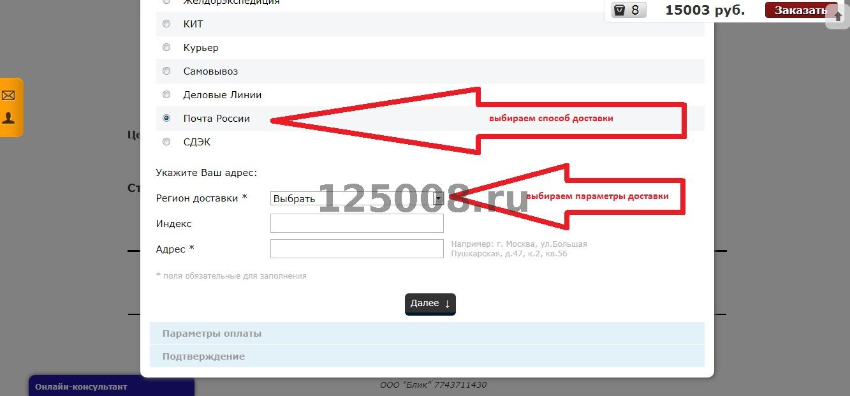Screen dimensions: 850x396
Task: Select the Почта России radio button
Action: [x=166, y=119]
